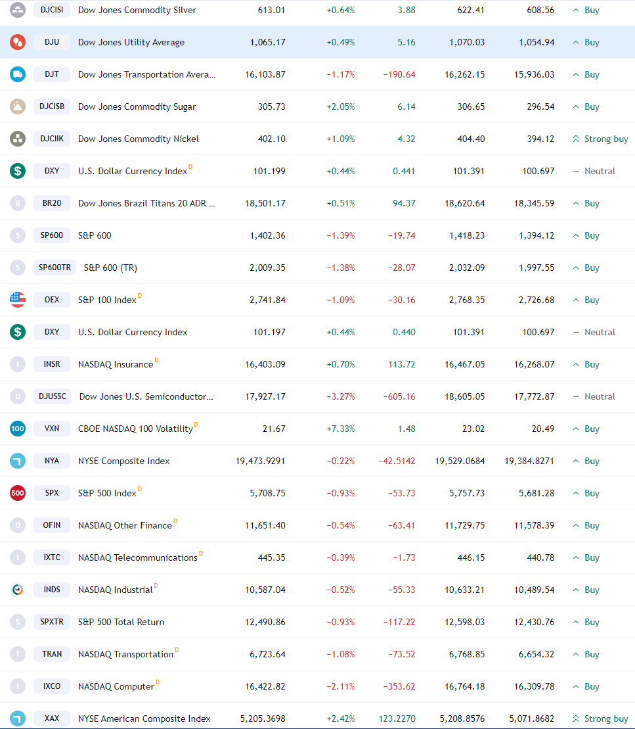
Task: Click high value 19,529.0684 in NYA row
Action: coord(460,461)
